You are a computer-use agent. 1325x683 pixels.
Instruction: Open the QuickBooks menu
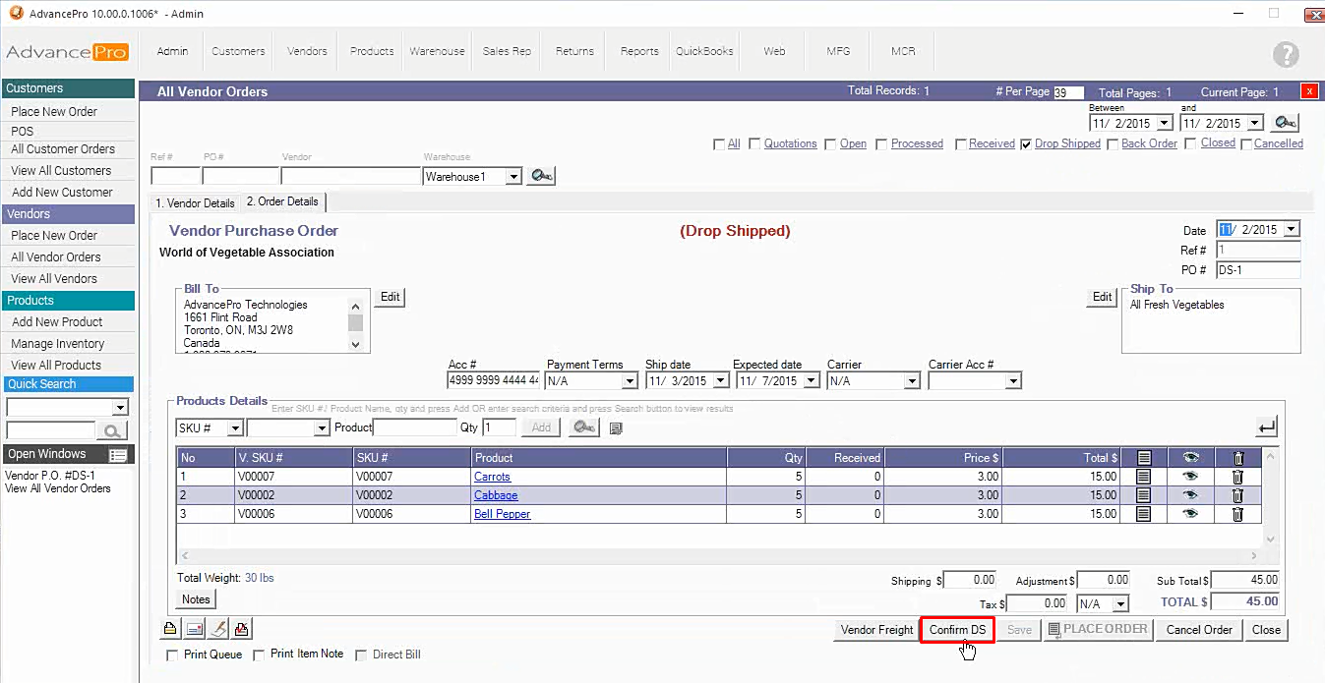704,51
